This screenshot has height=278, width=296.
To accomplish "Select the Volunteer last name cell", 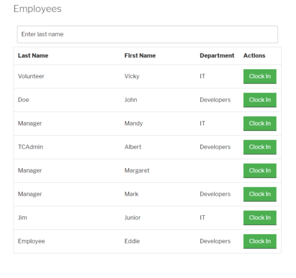I will [x=31, y=76].
